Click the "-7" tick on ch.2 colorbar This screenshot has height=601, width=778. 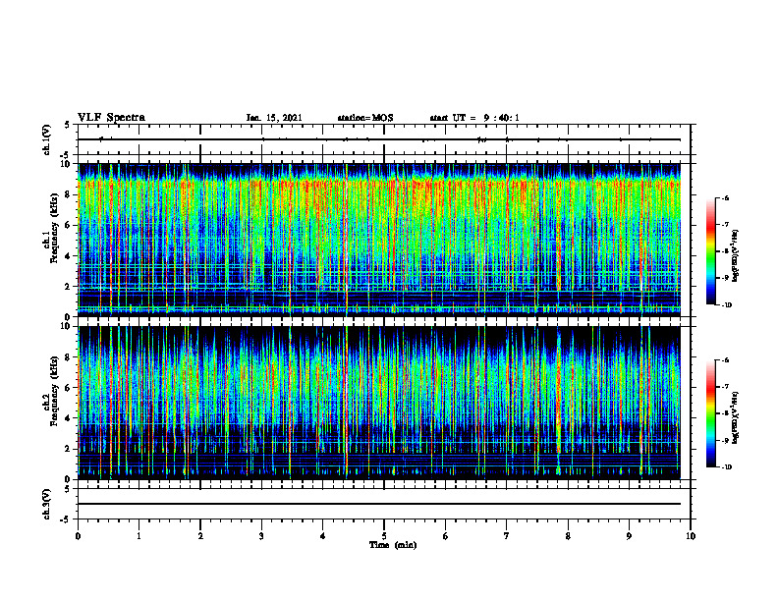coord(725,387)
